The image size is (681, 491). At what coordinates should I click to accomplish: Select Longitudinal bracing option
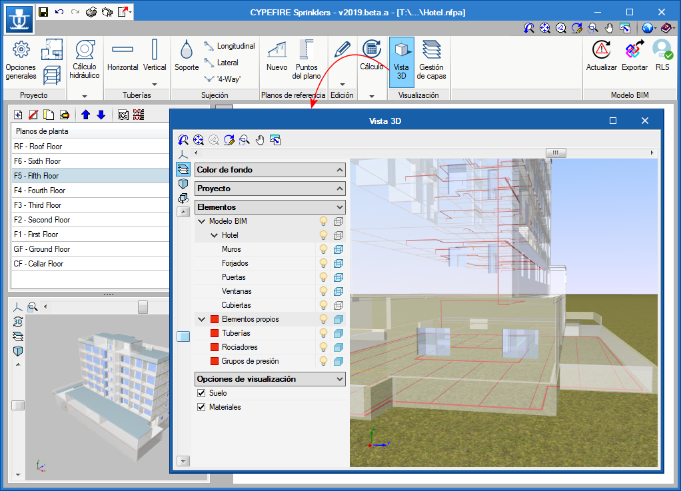(229, 45)
